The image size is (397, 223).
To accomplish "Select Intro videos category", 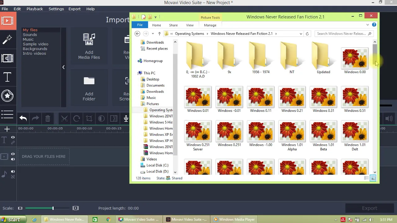I will tap(34, 53).
